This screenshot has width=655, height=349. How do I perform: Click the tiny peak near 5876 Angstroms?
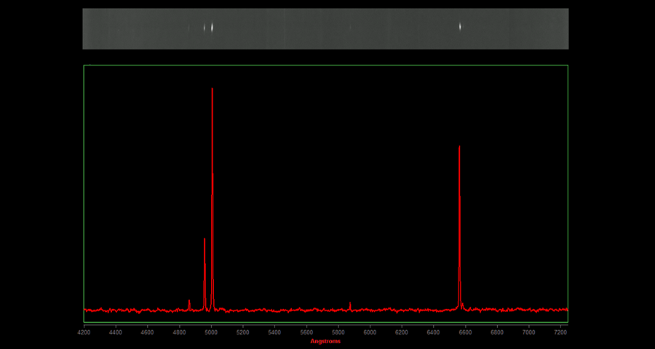click(x=350, y=304)
